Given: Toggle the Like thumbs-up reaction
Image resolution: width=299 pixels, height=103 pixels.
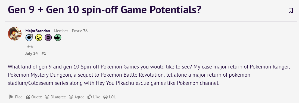Looking at the screenshot, I should pyautogui.click(x=94, y=97).
